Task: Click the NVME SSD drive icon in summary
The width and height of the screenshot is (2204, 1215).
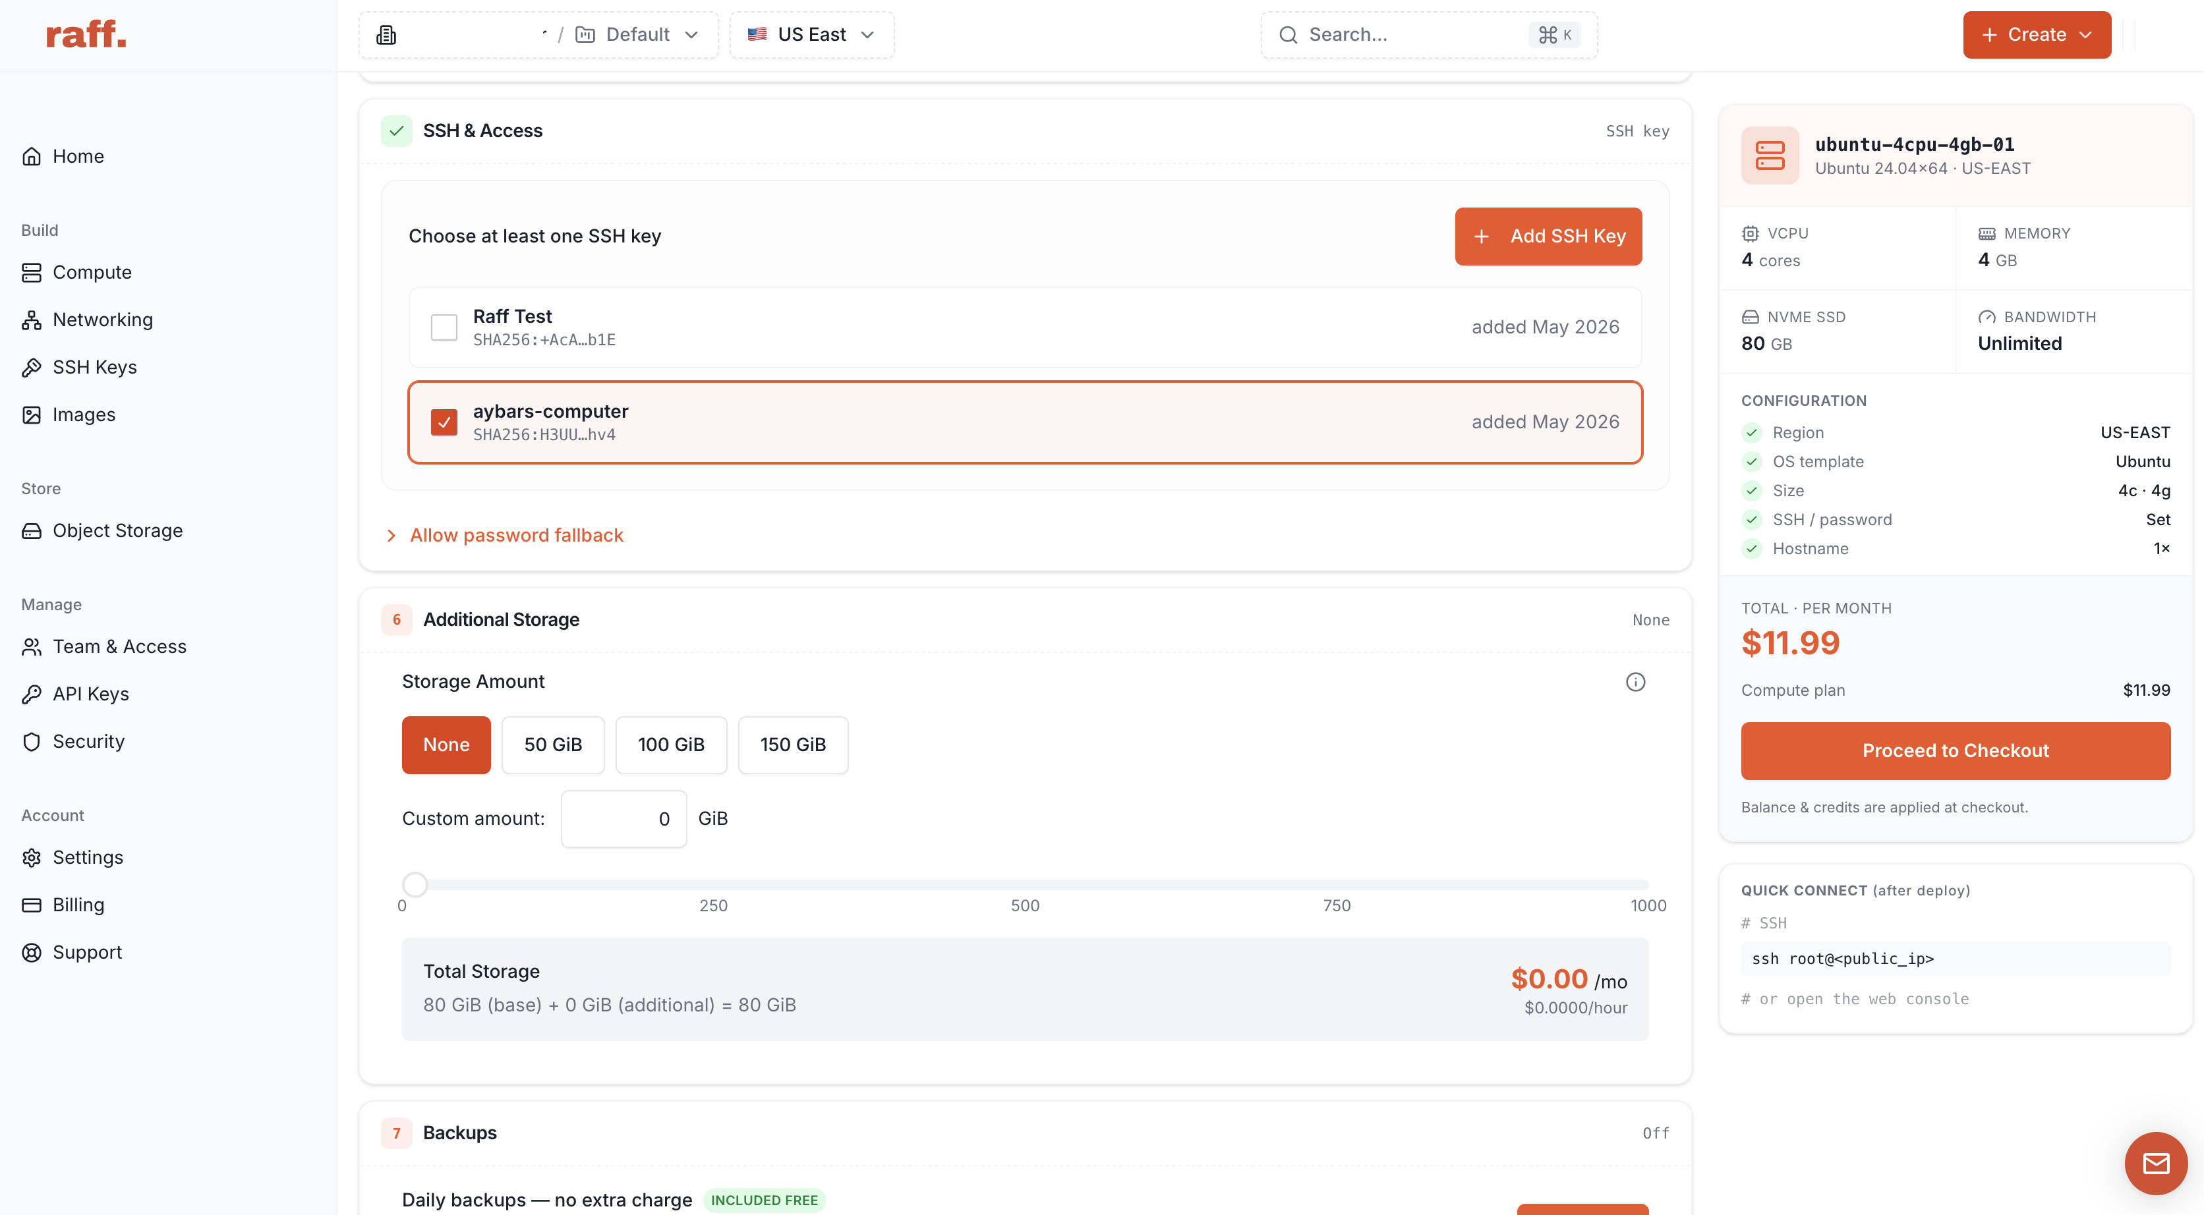Action: pyautogui.click(x=1751, y=318)
